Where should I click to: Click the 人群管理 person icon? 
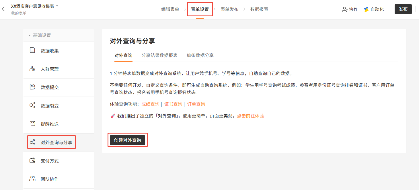(32, 69)
